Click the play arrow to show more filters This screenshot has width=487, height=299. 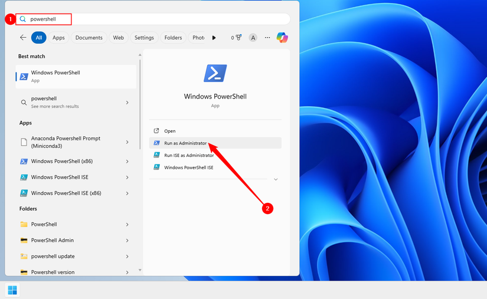[214, 38]
